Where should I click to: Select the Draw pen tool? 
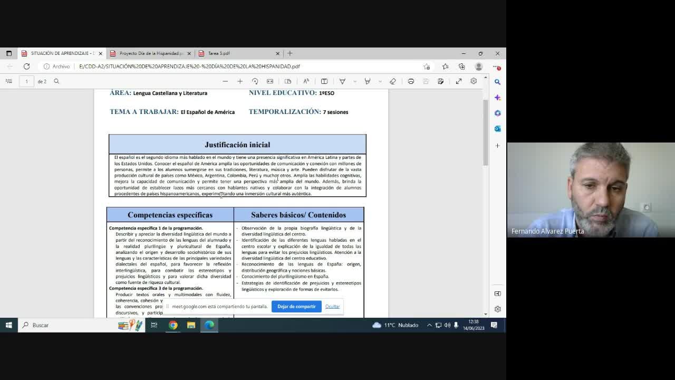[x=342, y=81]
